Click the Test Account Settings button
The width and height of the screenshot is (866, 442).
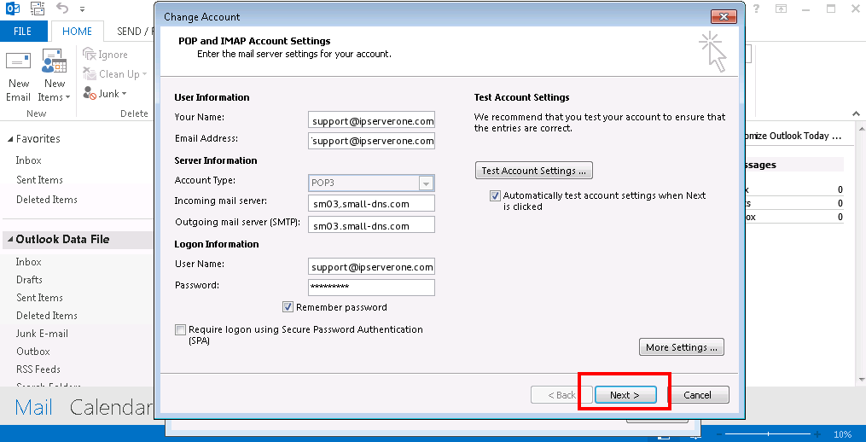pos(533,171)
